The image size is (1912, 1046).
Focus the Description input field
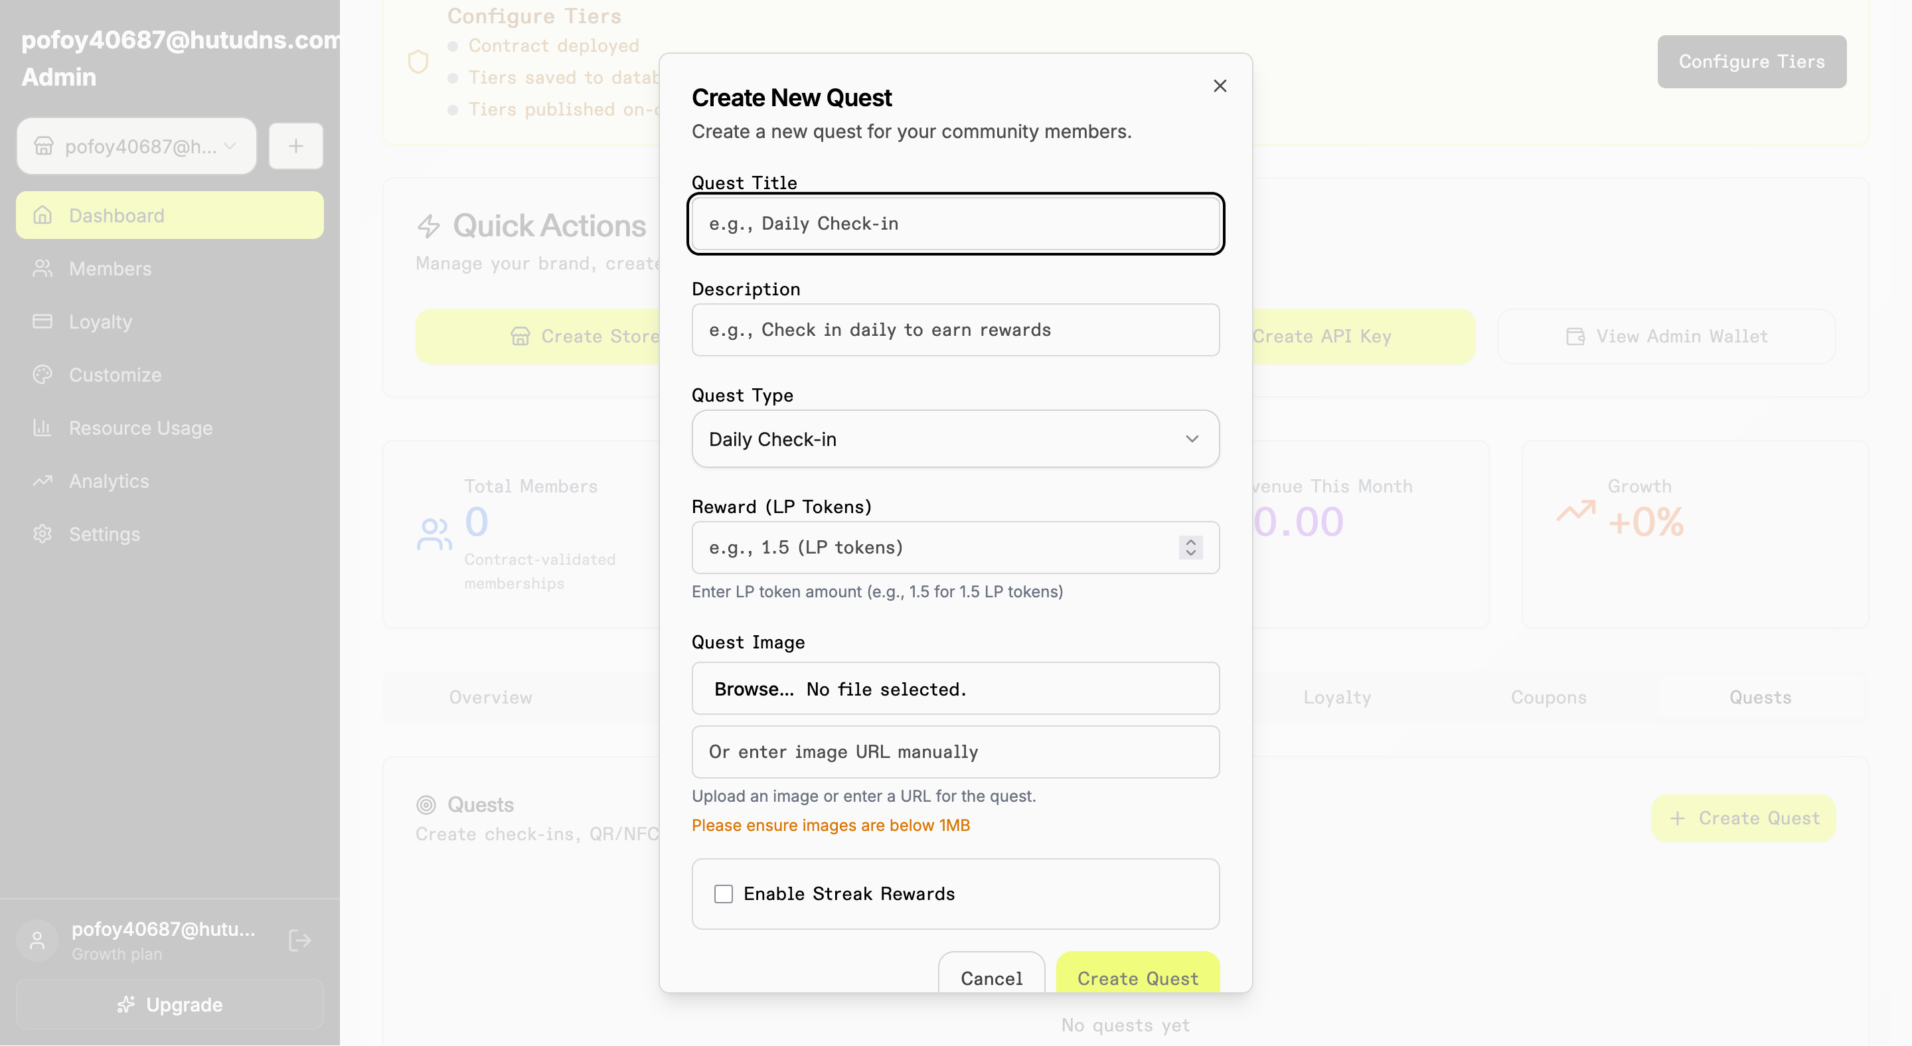(955, 330)
